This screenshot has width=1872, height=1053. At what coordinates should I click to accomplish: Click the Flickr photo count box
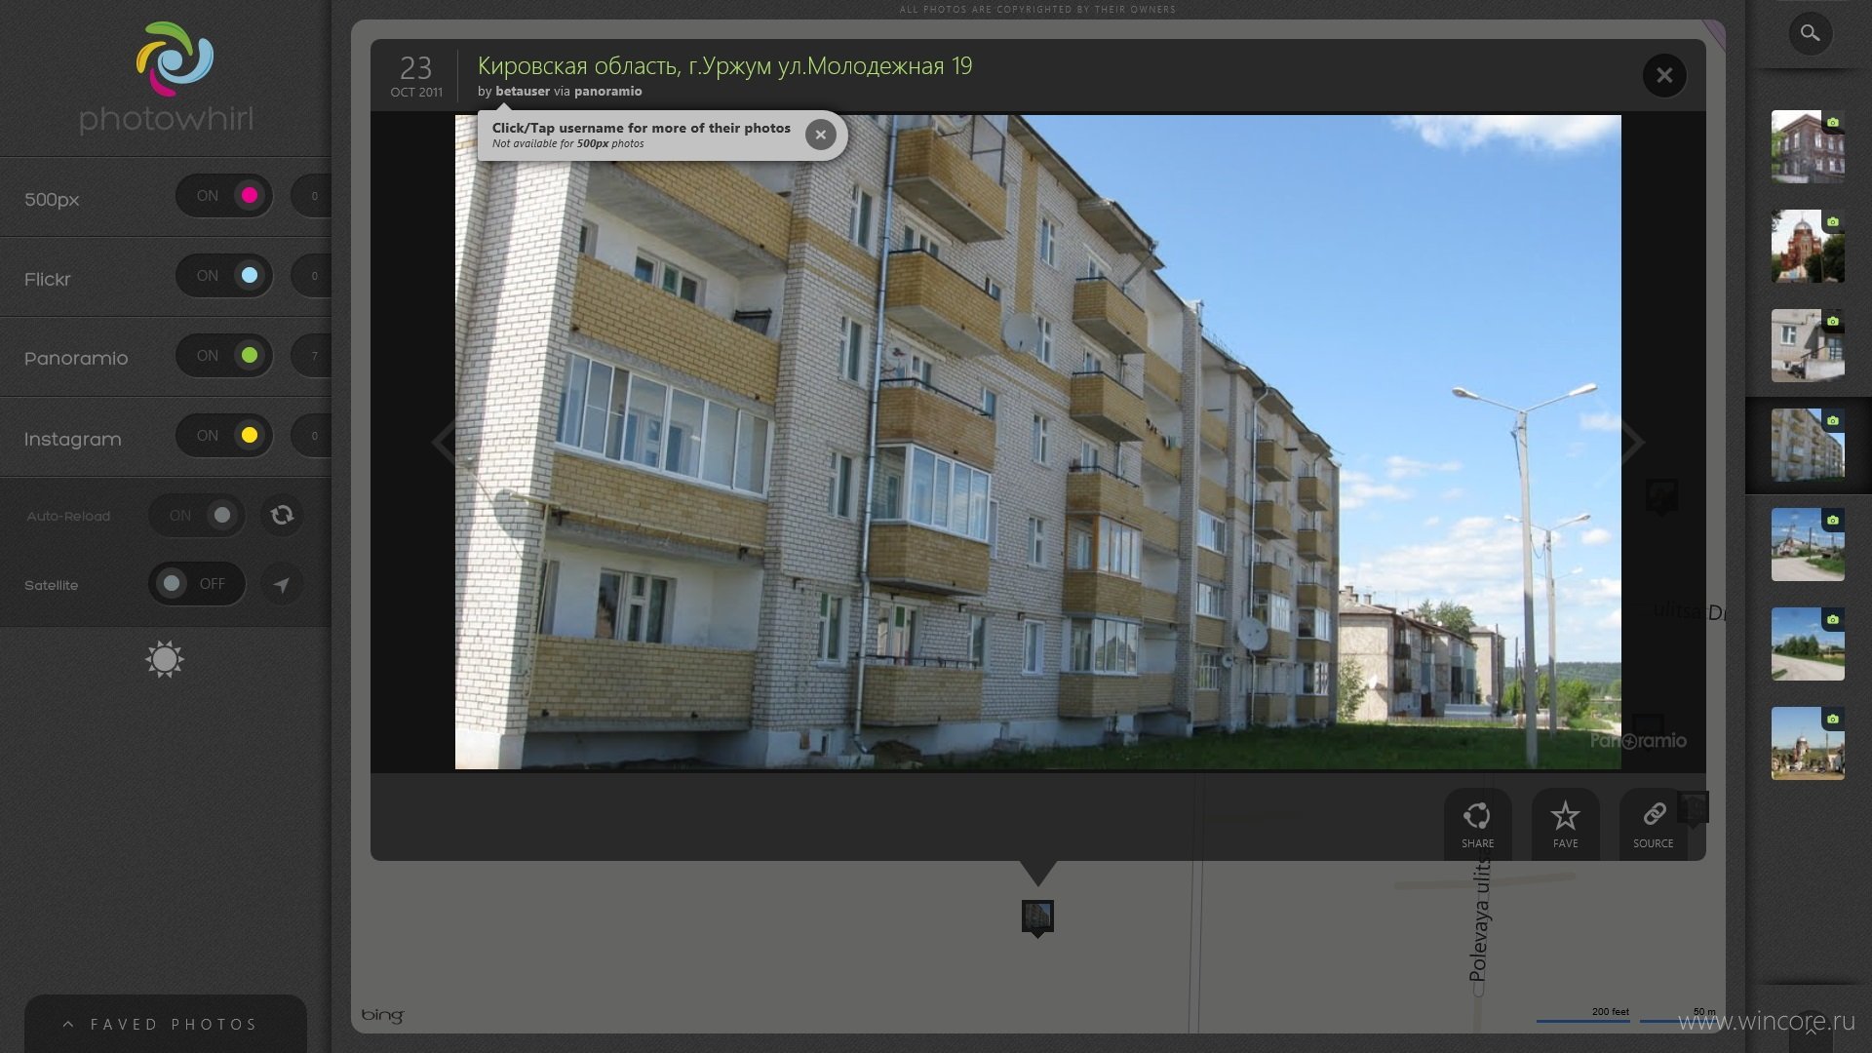point(312,276)
